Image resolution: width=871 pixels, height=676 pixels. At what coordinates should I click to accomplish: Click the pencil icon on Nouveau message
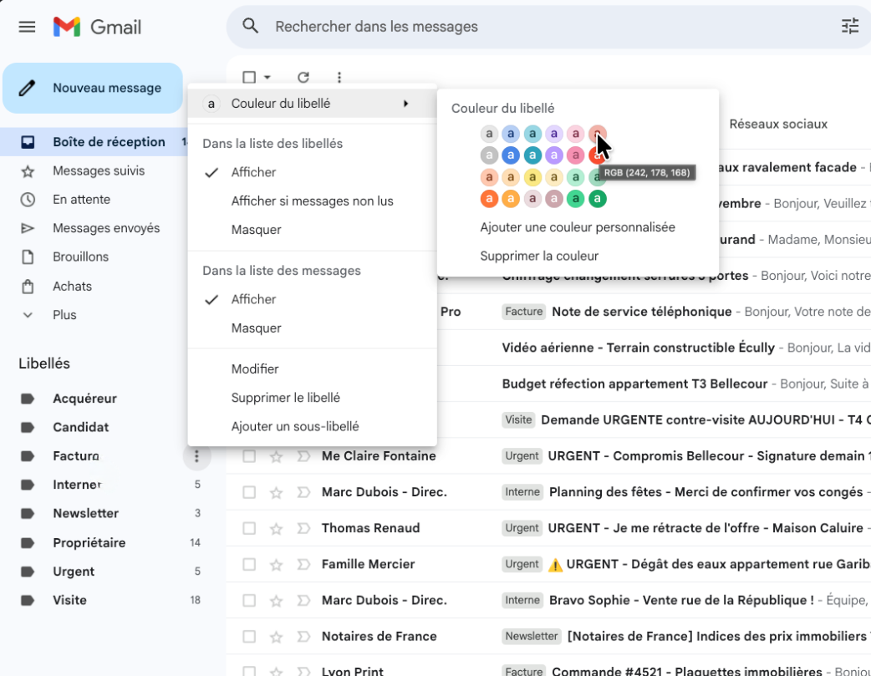click(28, 88)
